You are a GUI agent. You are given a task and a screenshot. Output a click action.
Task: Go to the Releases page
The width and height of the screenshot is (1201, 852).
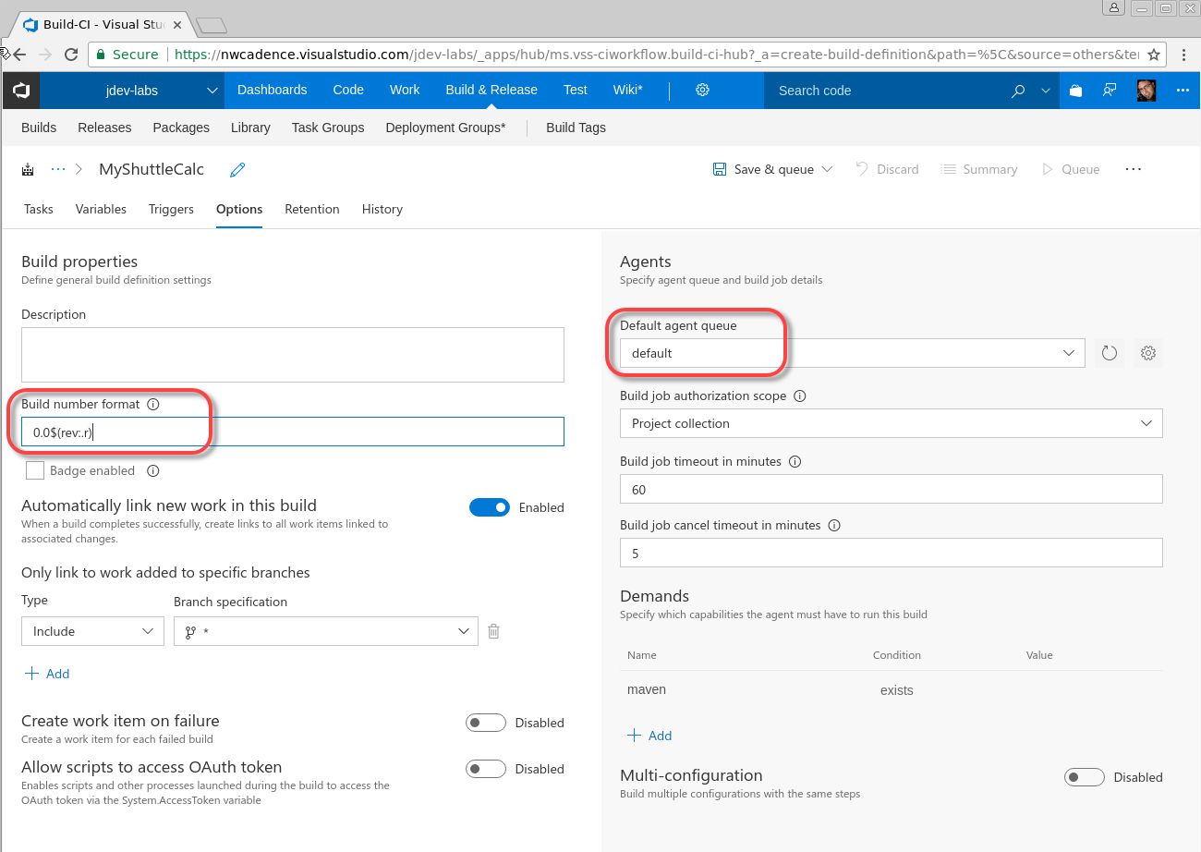tap(104, 128)
